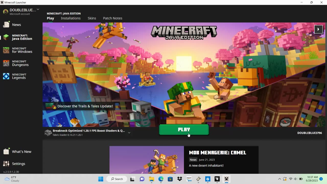This screenshot has width=327, height=184.
Task: Switch to the Skins tab
Action: 92,18
